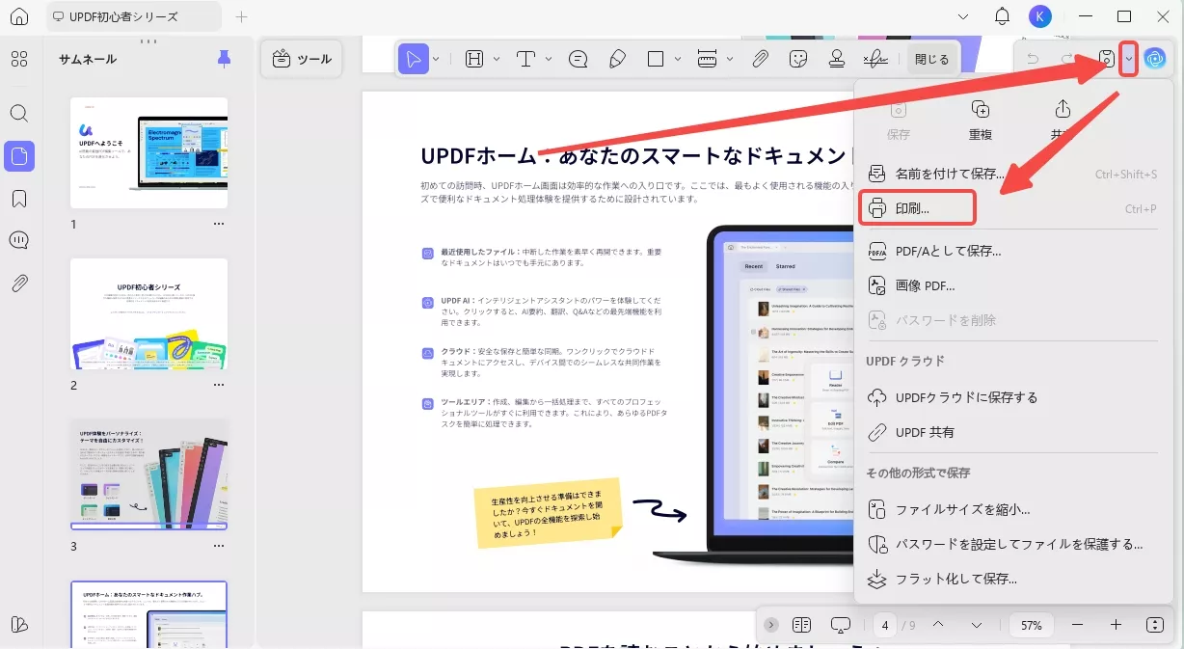Choose UPDF 共有 option
The height and width of the screenshot is (649, 1184).
(1012, 432)
